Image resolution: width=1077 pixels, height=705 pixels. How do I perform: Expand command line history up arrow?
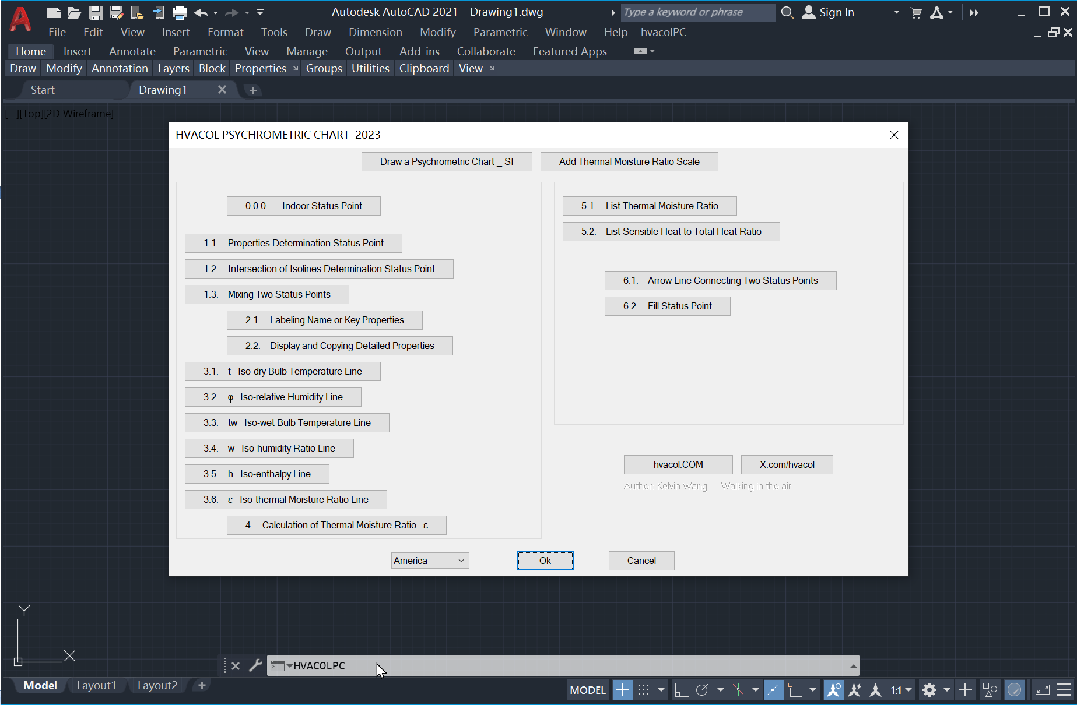click(853, 665)
